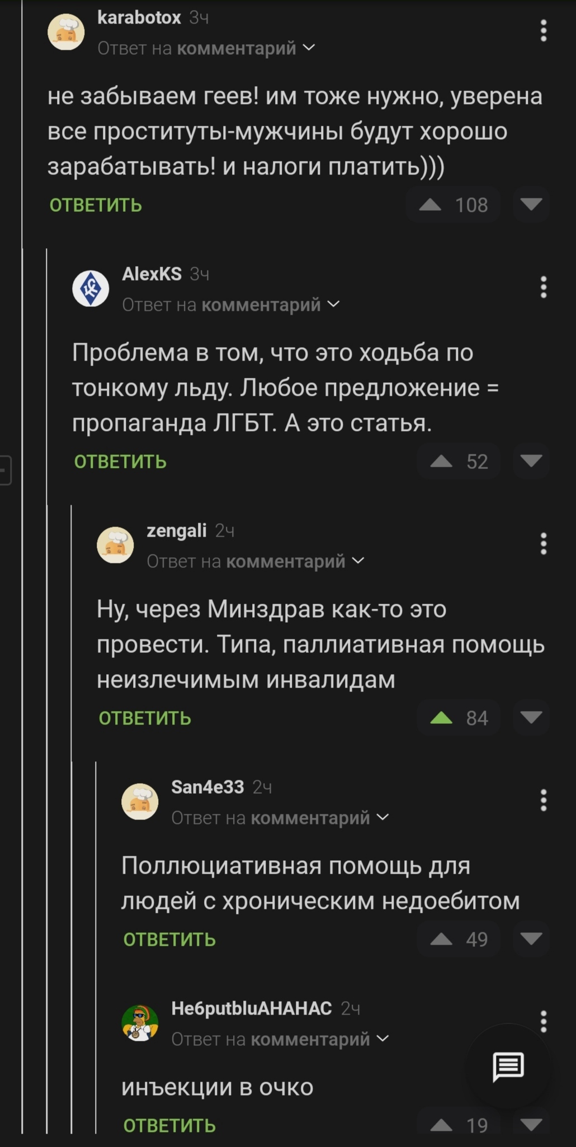The width and height of the screenshot is (576, 1147).
Task: Expand parent comment chevron on zengali's reply
Action: pos(358,561)
